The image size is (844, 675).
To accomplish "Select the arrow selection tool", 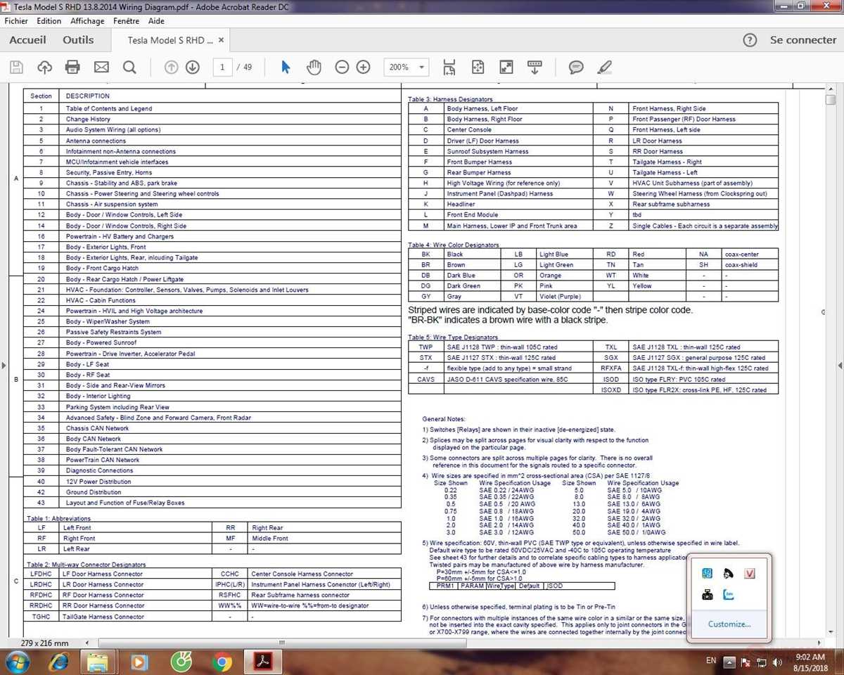I will coord(286,67).
